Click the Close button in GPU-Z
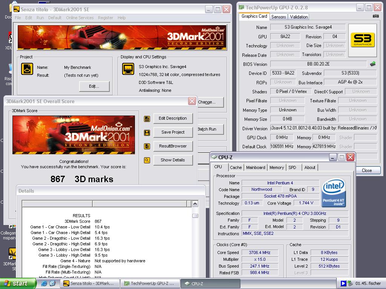This screenshot has height=289, width=386. [368, 170]
